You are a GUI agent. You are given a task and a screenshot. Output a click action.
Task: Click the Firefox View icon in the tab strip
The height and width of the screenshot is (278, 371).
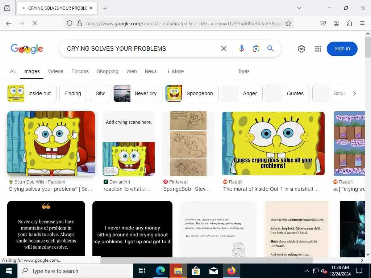(7, 8)
